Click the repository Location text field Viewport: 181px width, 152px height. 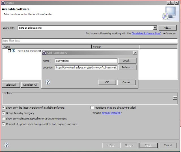click(86, 67)
